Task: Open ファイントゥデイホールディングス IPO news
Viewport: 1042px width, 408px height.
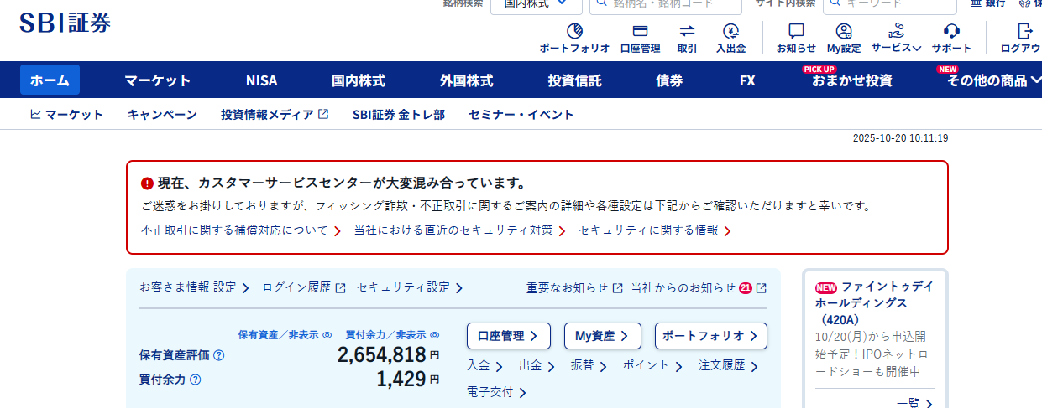Action: pos(874,302)
